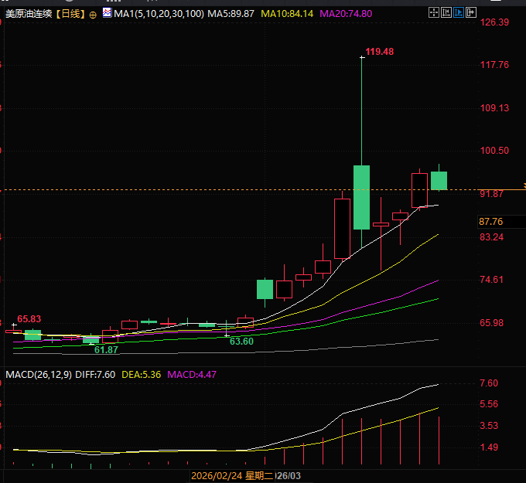Image resolution: width=526 pixels, height=483 pixels.
Task: Click the DIFF:7.60 value
Action: (x=95, y=374)
